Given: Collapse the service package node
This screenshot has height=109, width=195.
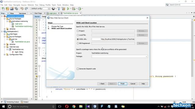Looking at the screenshot, I should pyautogui.click(x=7, y=39).
